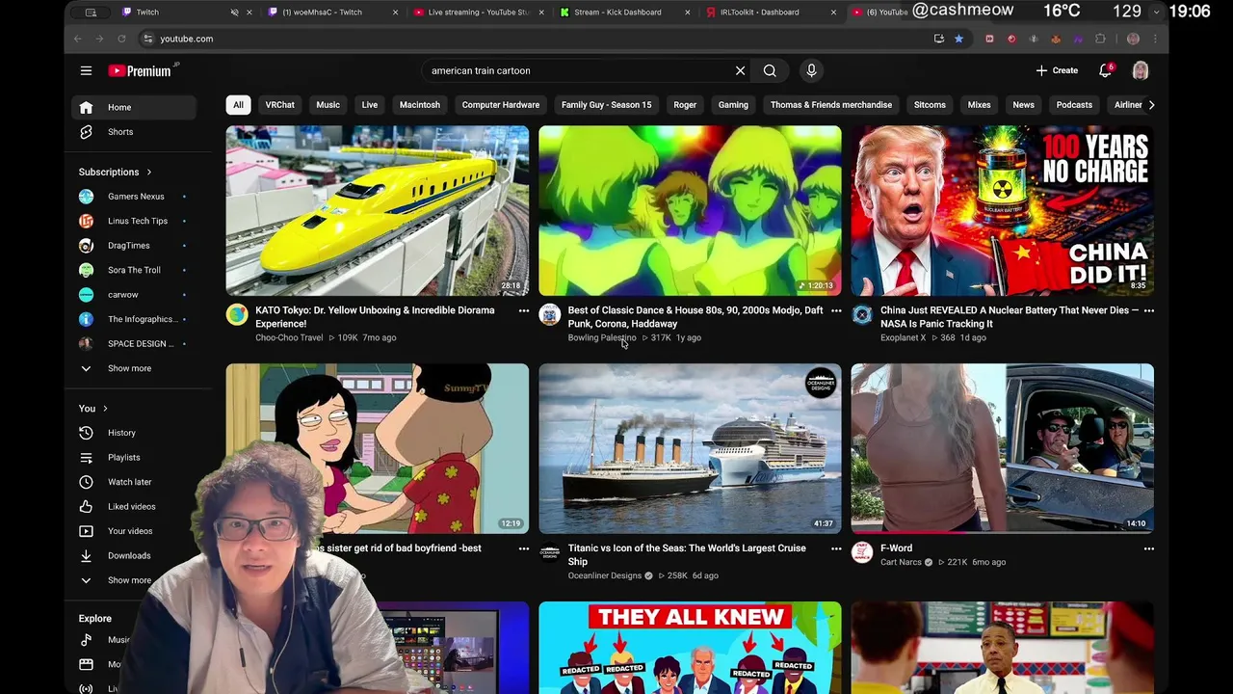Select the Live filter chip
The width and height of the screenshot is (1233, 694).
click(370, 105)
